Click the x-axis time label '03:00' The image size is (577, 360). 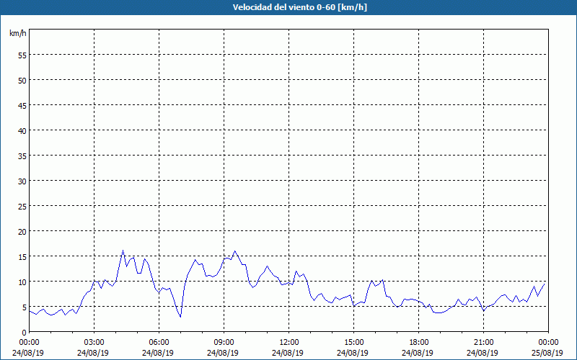[94, 343]
